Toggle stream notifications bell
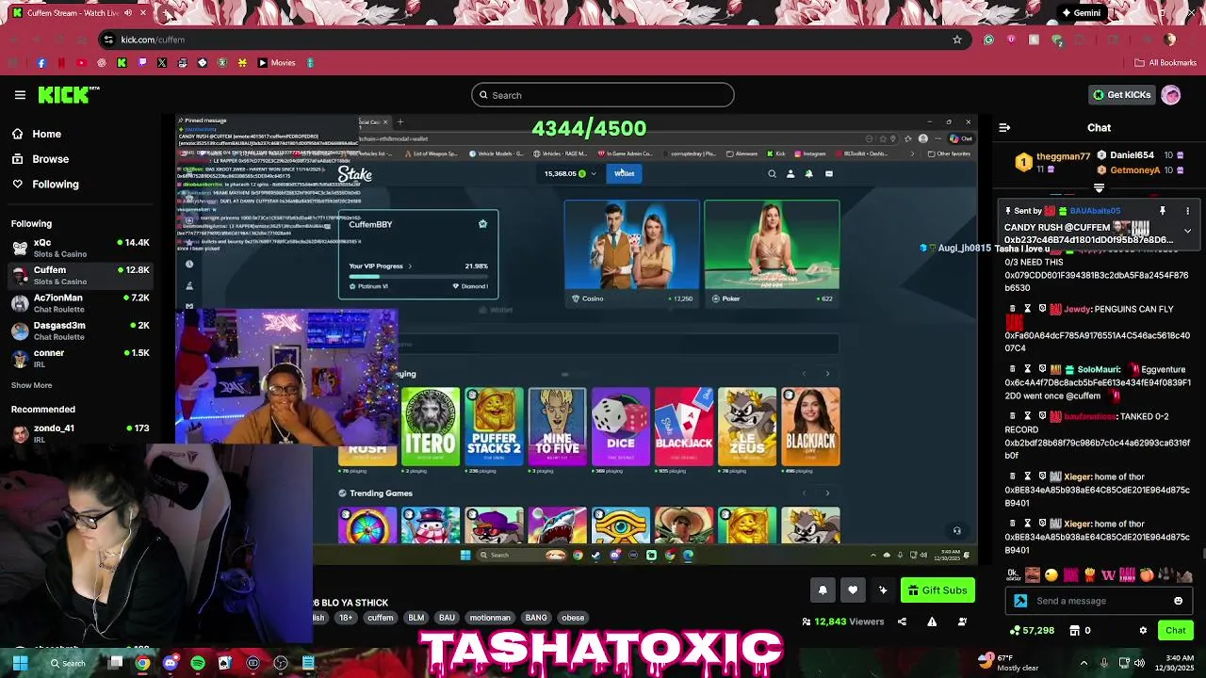 823,590
